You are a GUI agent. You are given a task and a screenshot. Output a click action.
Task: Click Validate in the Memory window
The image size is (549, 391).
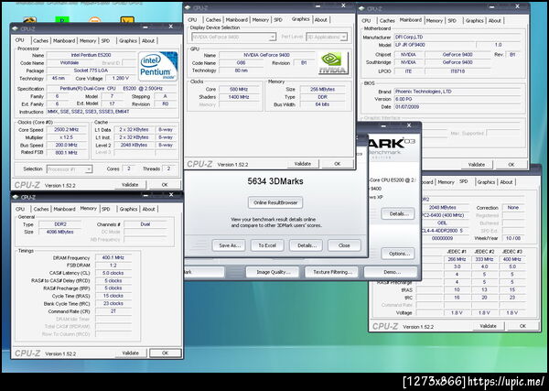coord(130,353)
